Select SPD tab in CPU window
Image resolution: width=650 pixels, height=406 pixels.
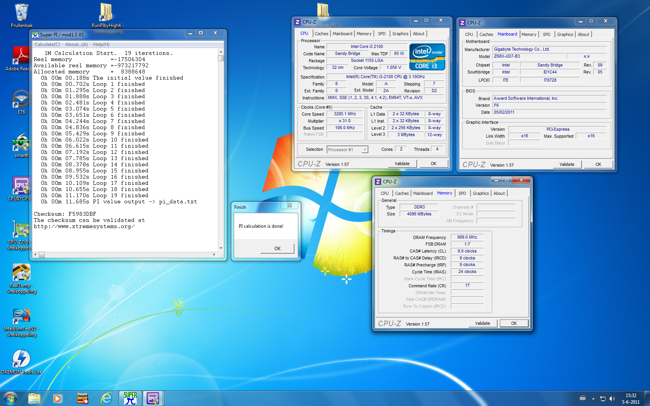(382, 34)
